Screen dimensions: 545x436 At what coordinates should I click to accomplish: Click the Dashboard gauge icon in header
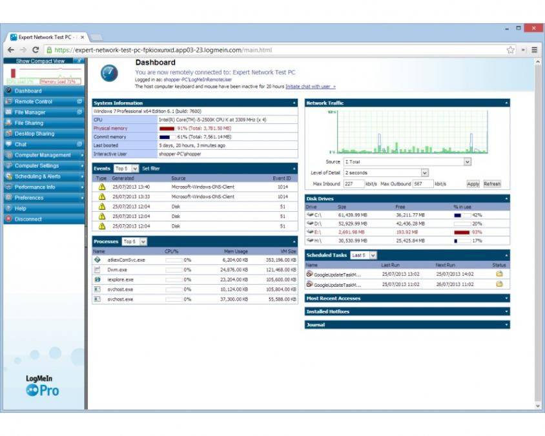pyautogui.click(x=109, y=74)
